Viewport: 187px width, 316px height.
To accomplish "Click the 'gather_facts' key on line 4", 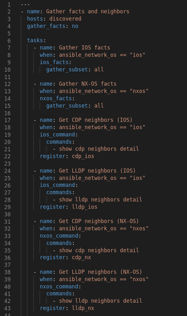I will [x=46, y=26].
